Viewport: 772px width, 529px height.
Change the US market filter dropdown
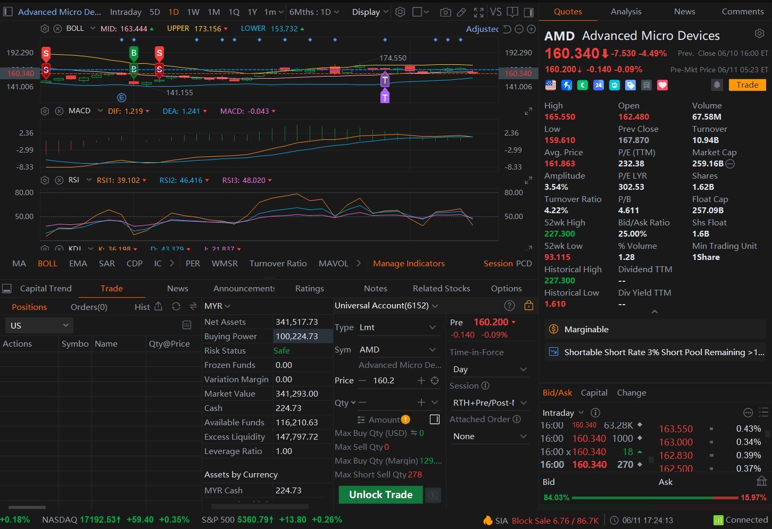[39, 325]
